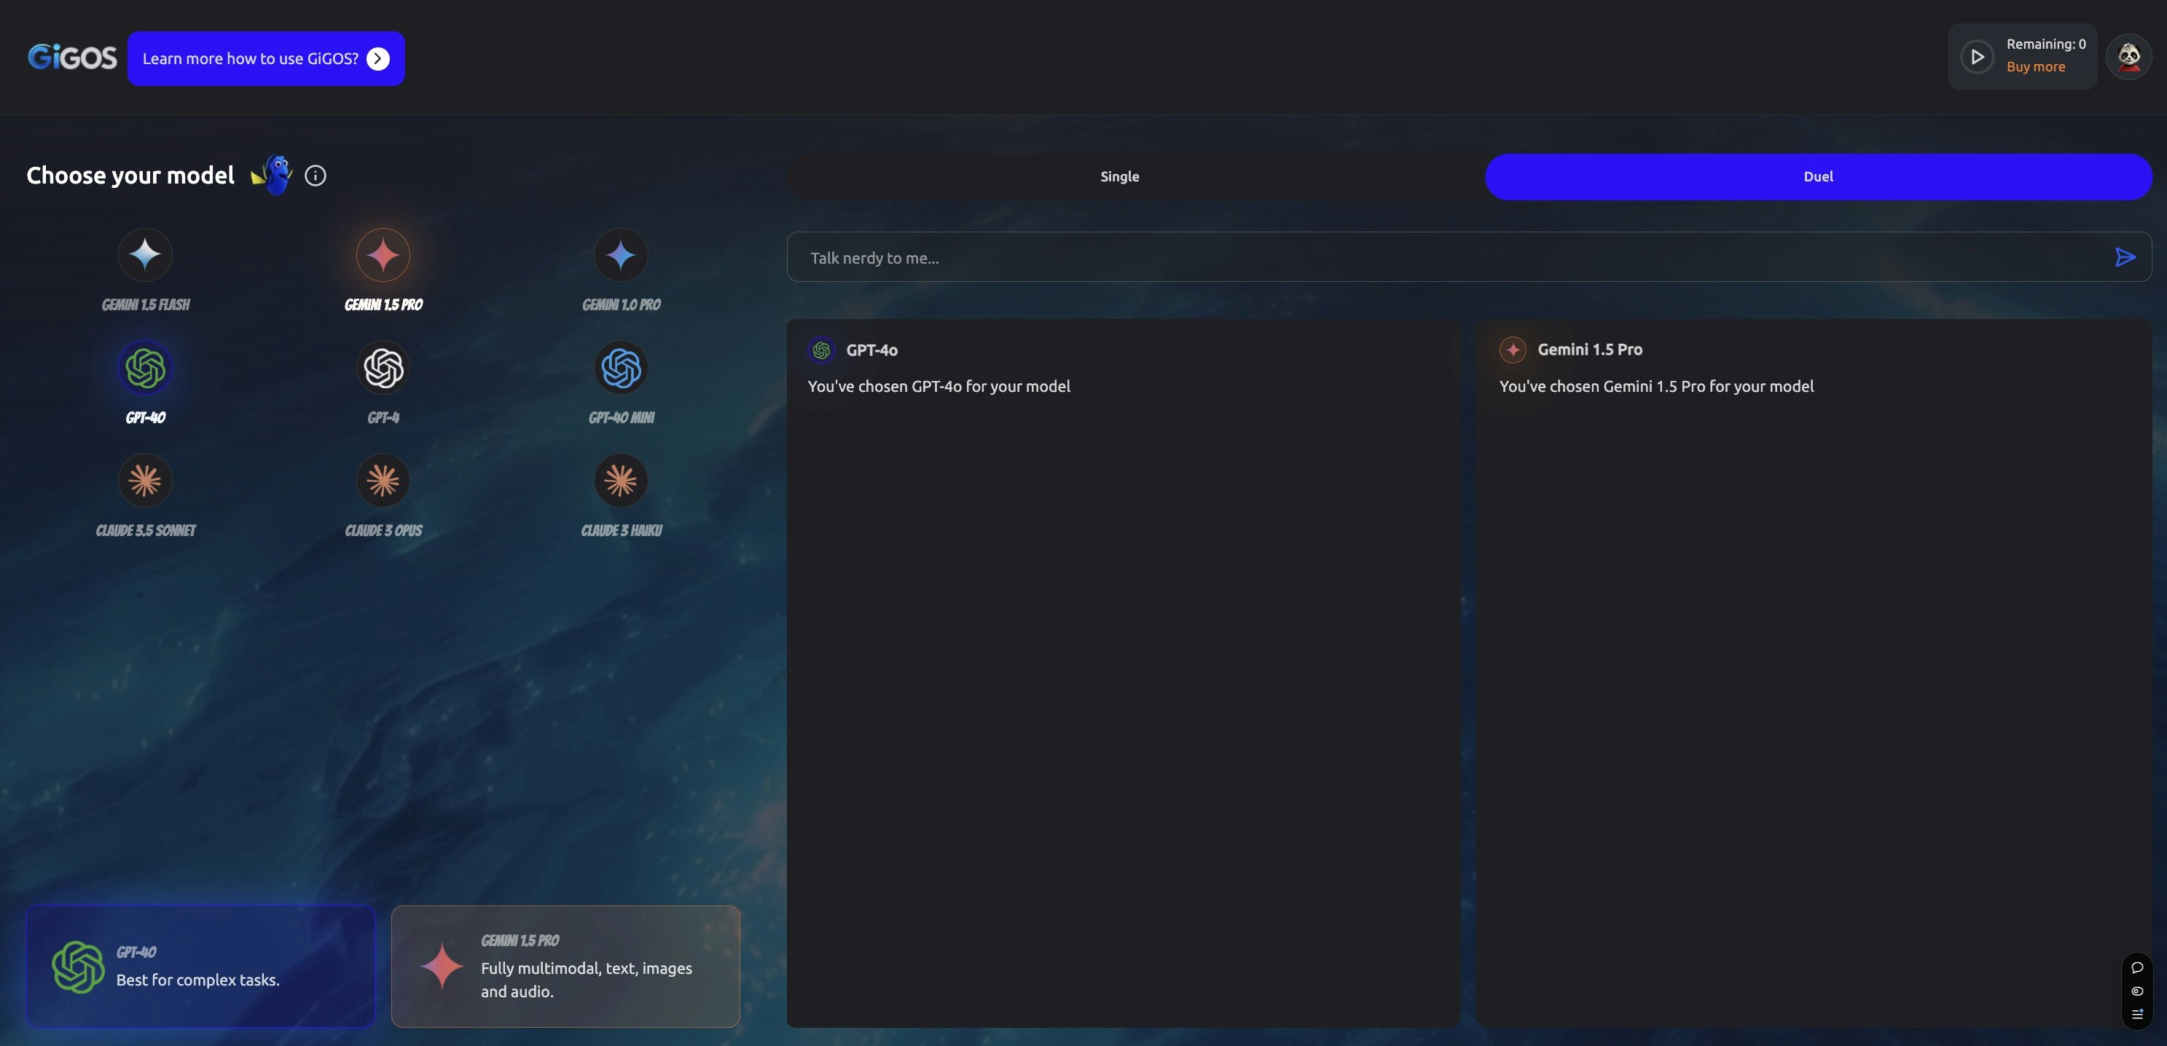Image resolution: width=2167 pixels, height=1046 pixels.
Task: Pick the Claude 3.5 Sonnet model icon
Action: (145, 480)
